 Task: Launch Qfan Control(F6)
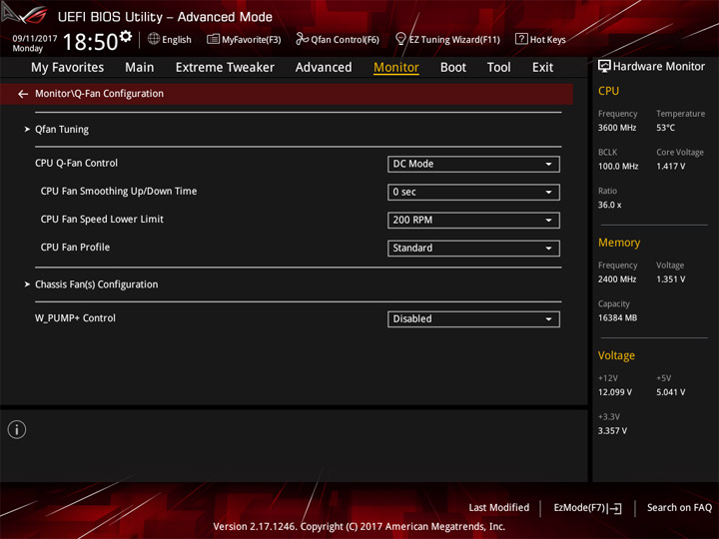coord(338,39)
